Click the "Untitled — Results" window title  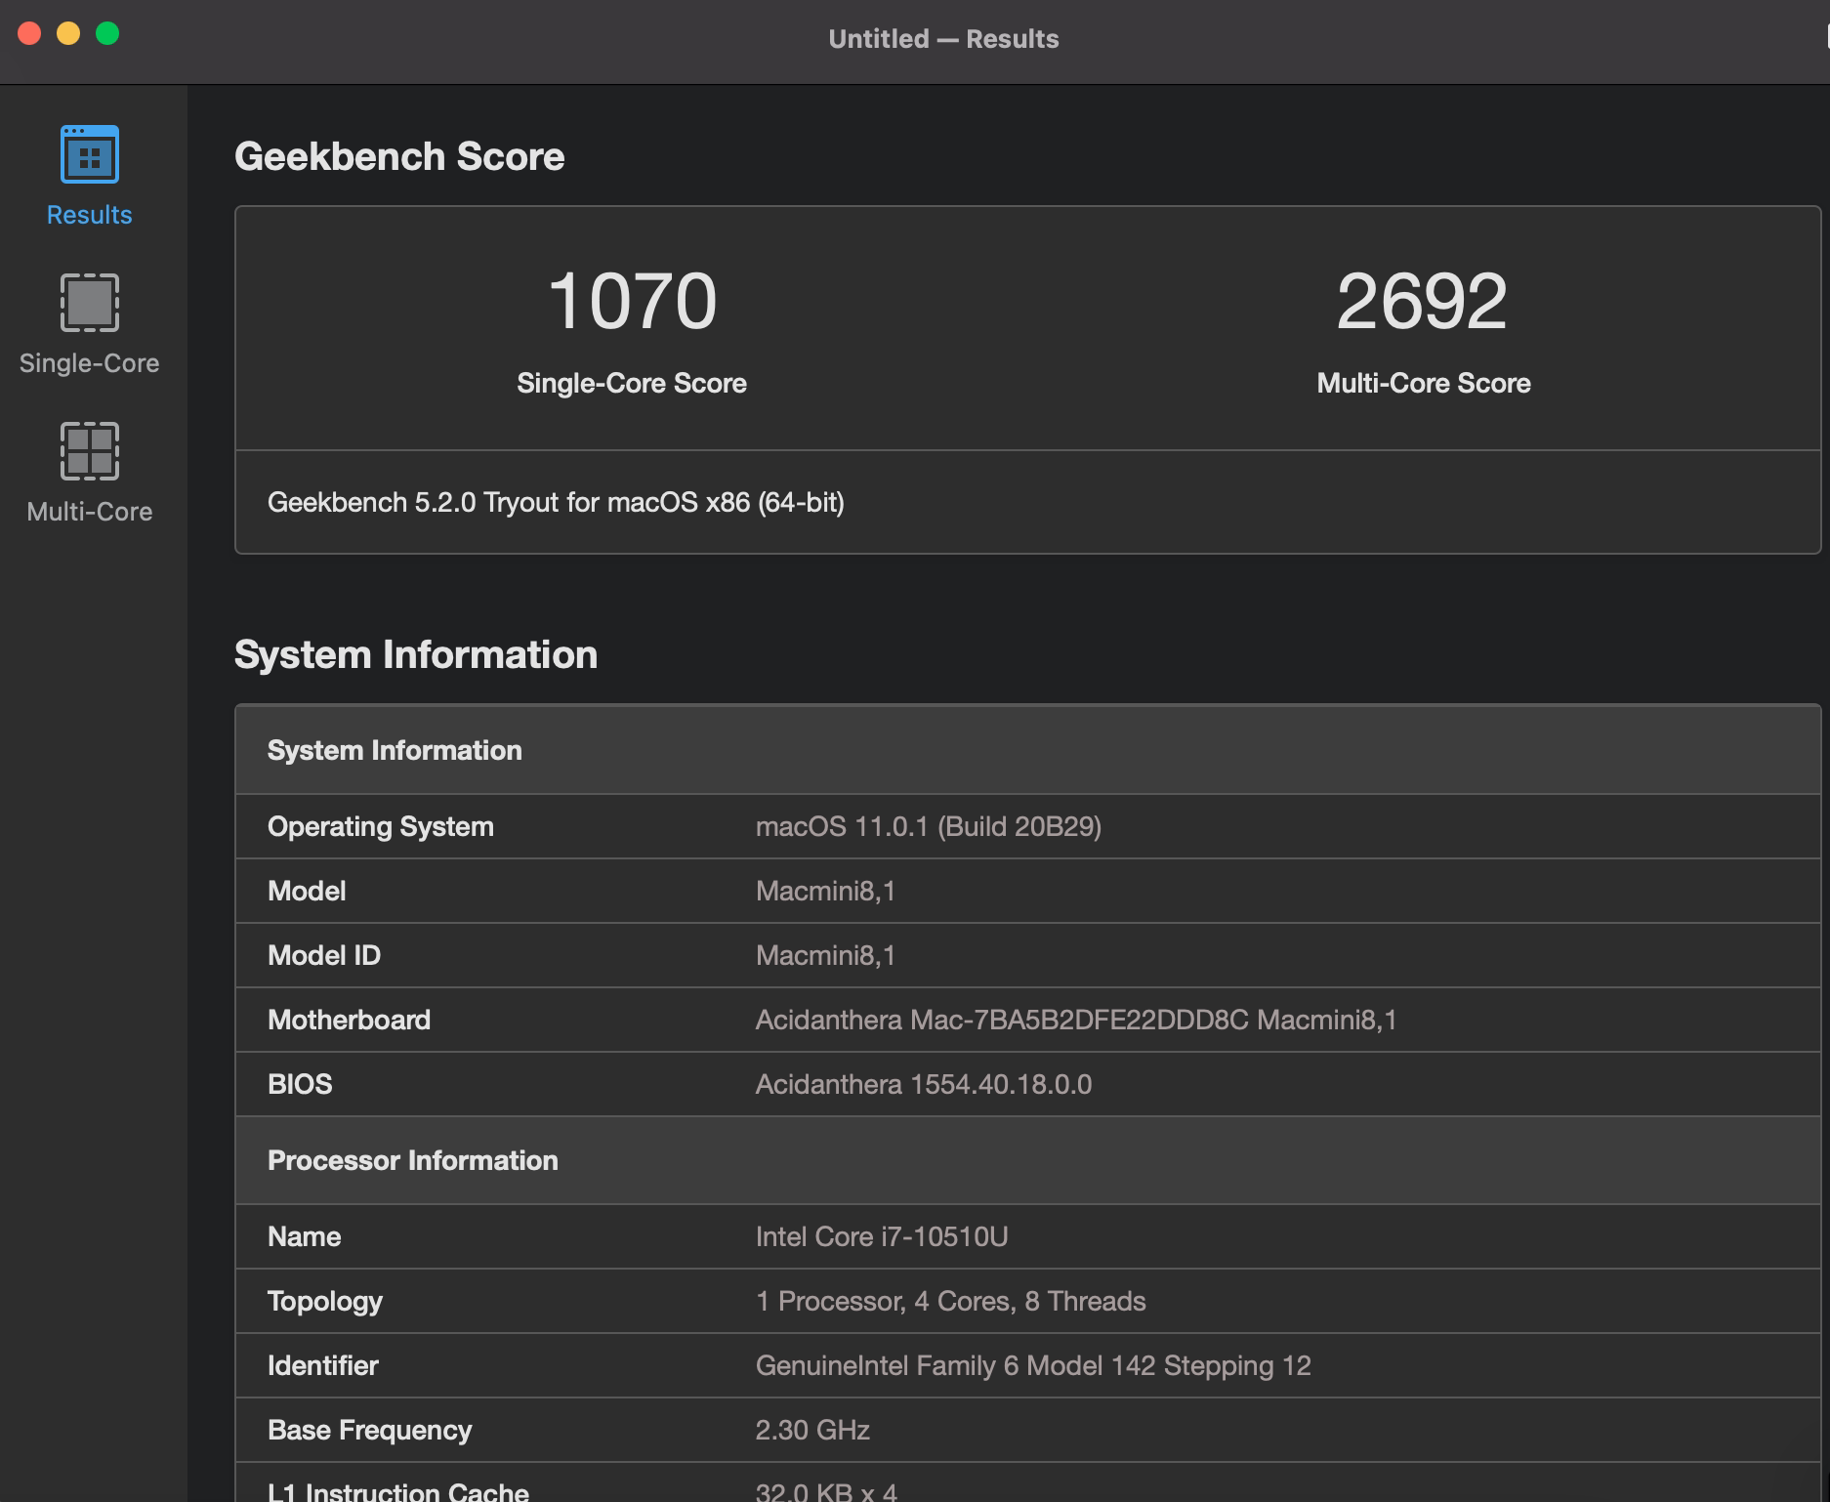click(x=943, y=39)
